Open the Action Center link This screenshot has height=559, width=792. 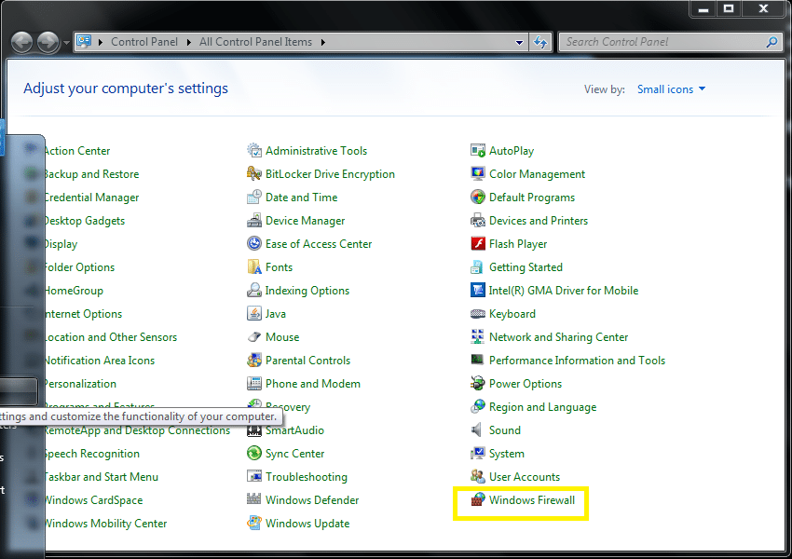coord(76,151)
